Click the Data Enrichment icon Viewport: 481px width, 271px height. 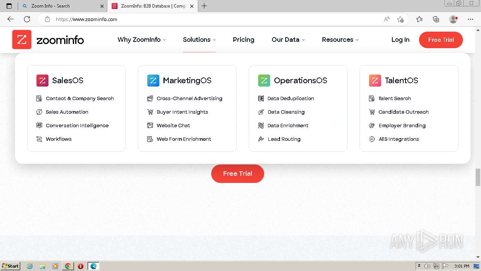[261, 125]
